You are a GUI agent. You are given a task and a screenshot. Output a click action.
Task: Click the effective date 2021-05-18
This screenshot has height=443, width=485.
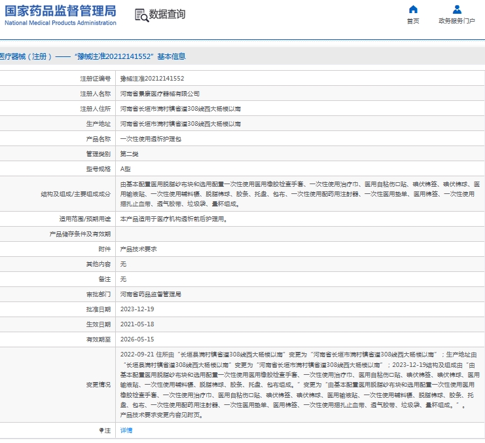click(137, 324)
